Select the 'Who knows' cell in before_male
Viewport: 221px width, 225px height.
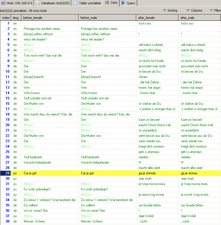[x=89, y=93]
